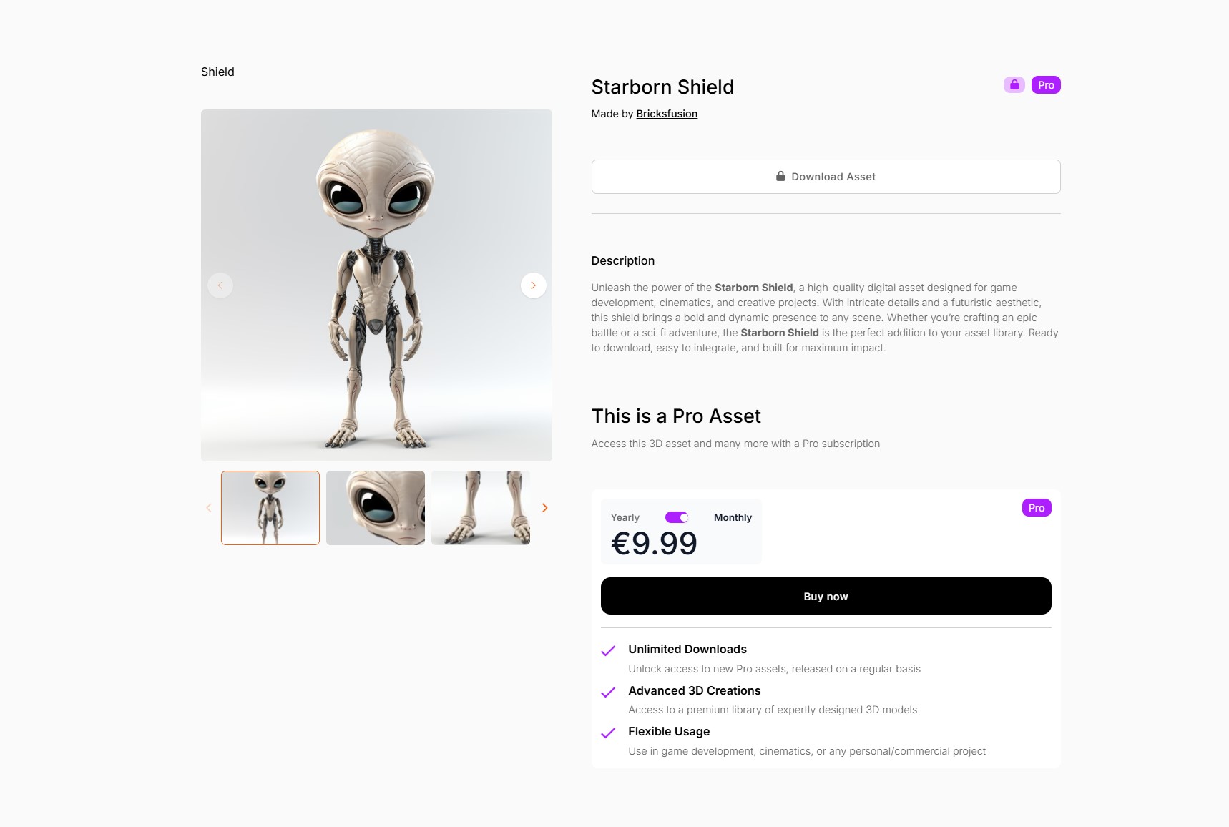1229x827 pixels.
Task: Click the Pro badge in the pricing card
Action: pyautogui.click(x=1037, y=508)
